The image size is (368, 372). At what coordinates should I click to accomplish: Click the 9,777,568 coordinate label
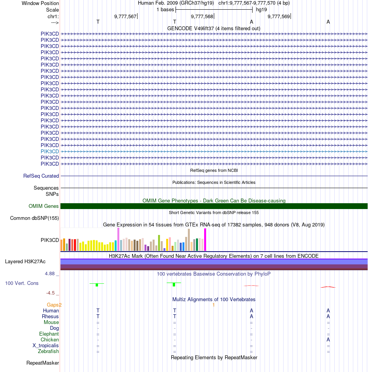point(202,16)
